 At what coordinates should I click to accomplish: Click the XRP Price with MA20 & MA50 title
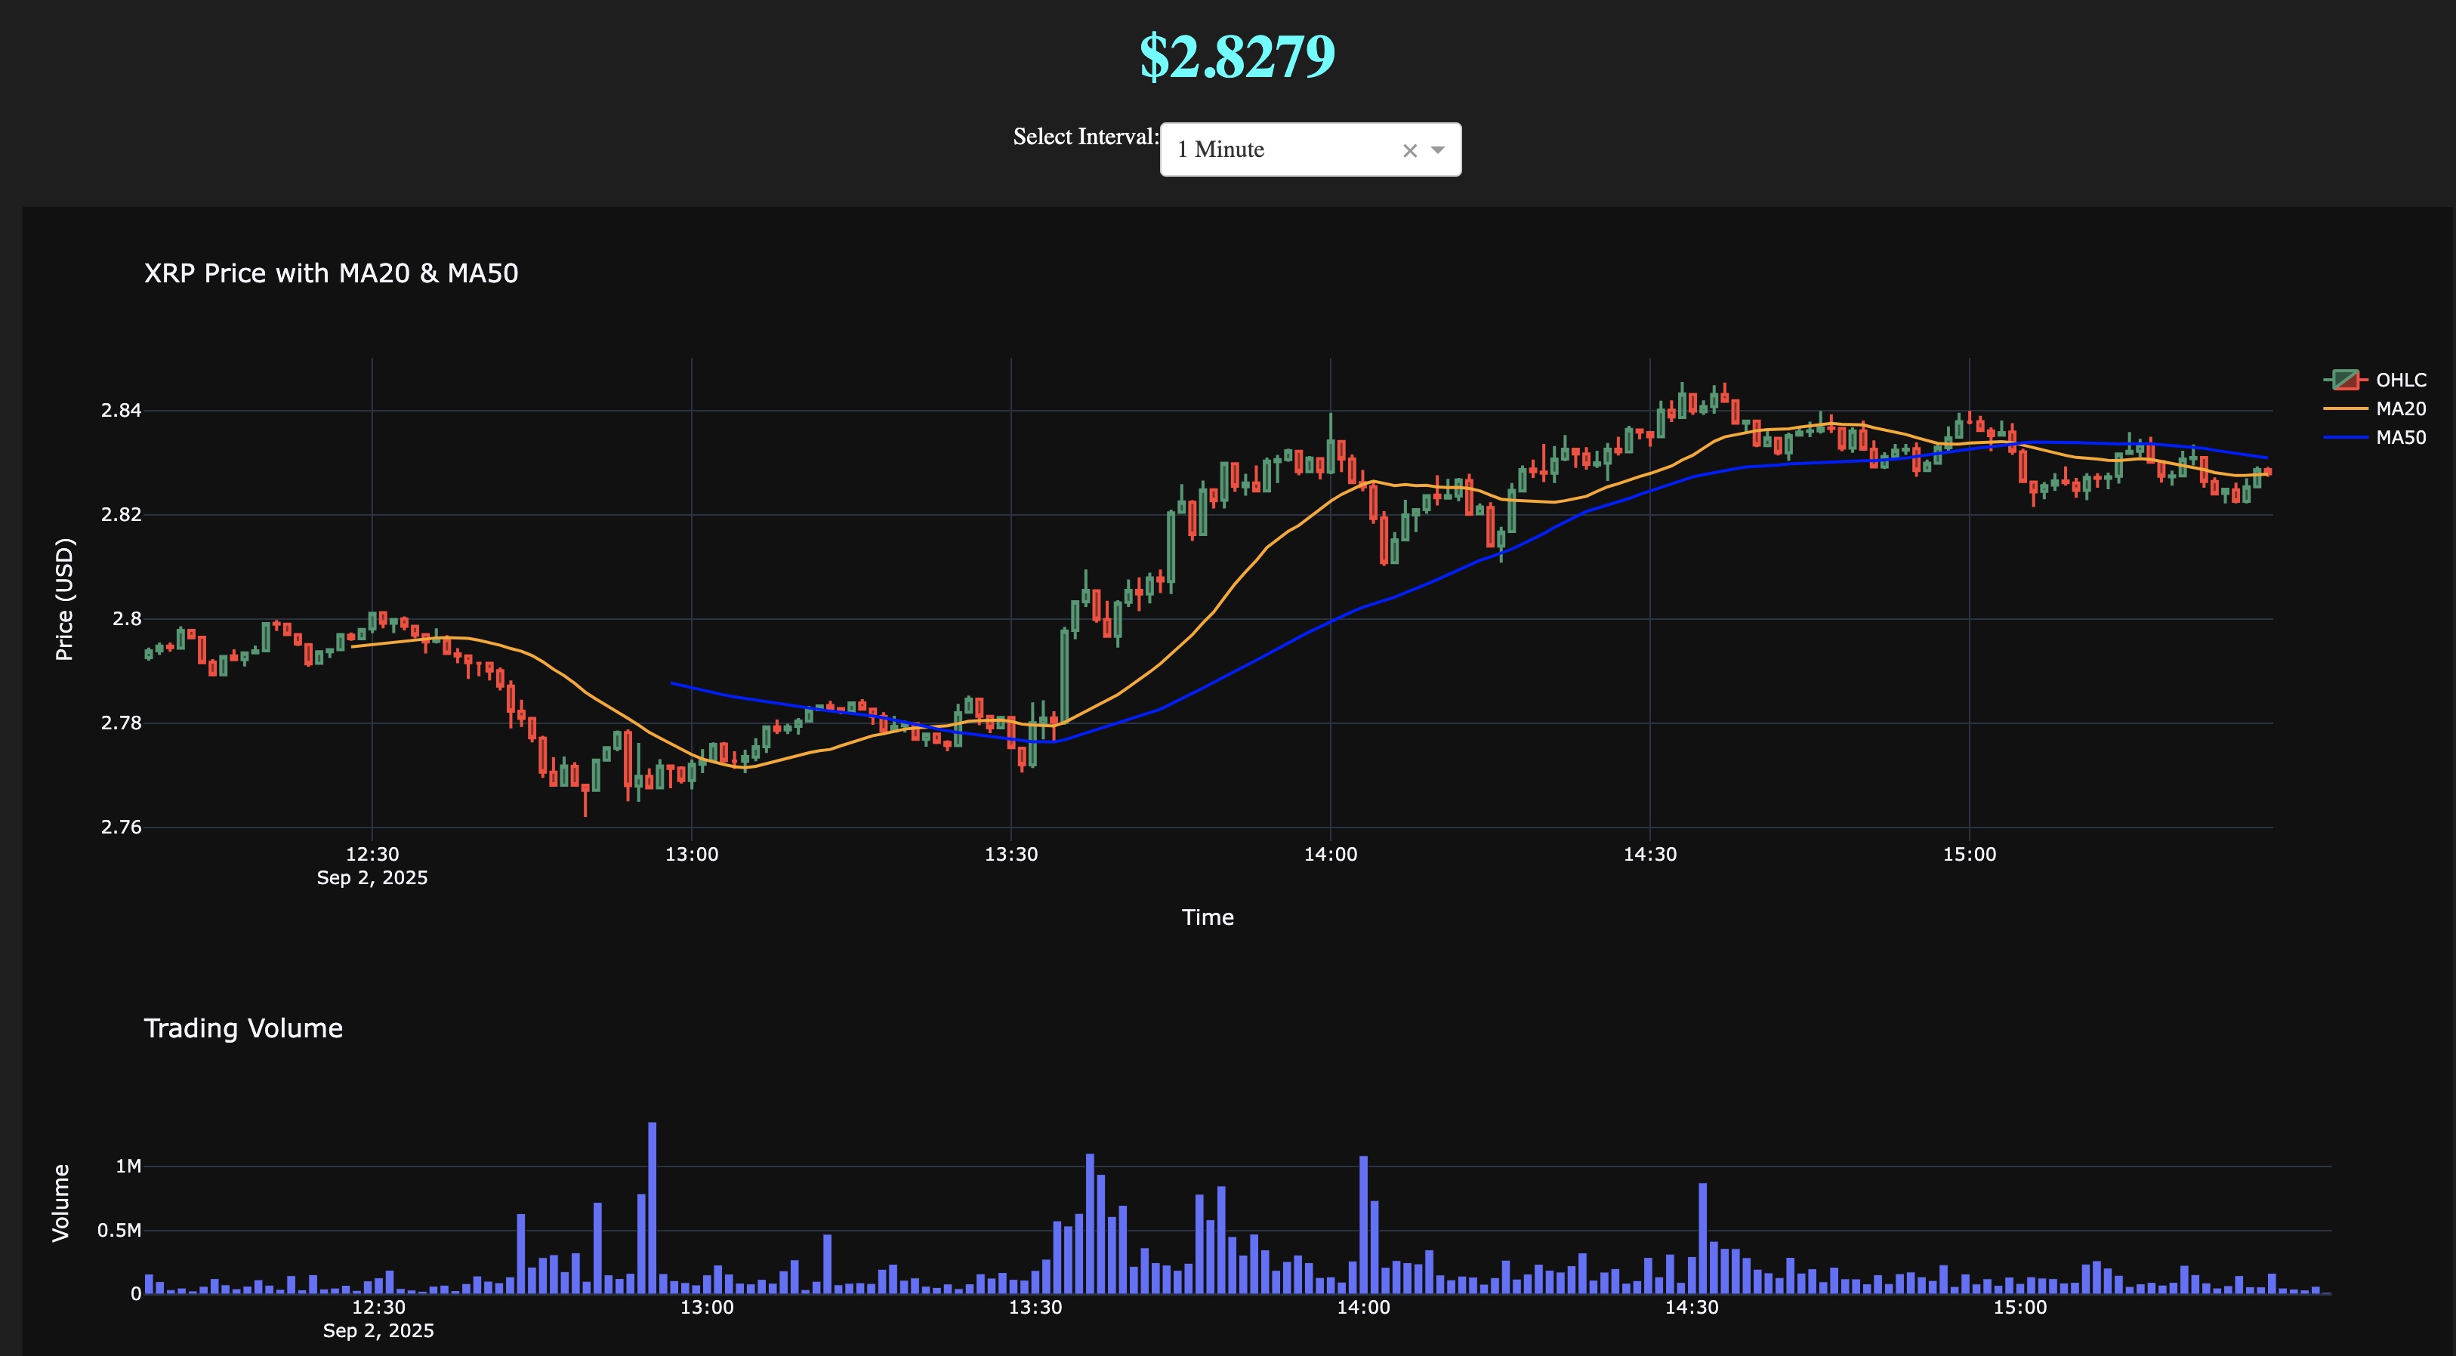(331, 273)
